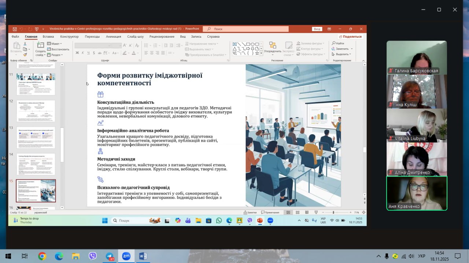The width and height of the screenshot is (469, 263).
Task: Toggle bold Ж formatting button
Action: coord(77,53)
